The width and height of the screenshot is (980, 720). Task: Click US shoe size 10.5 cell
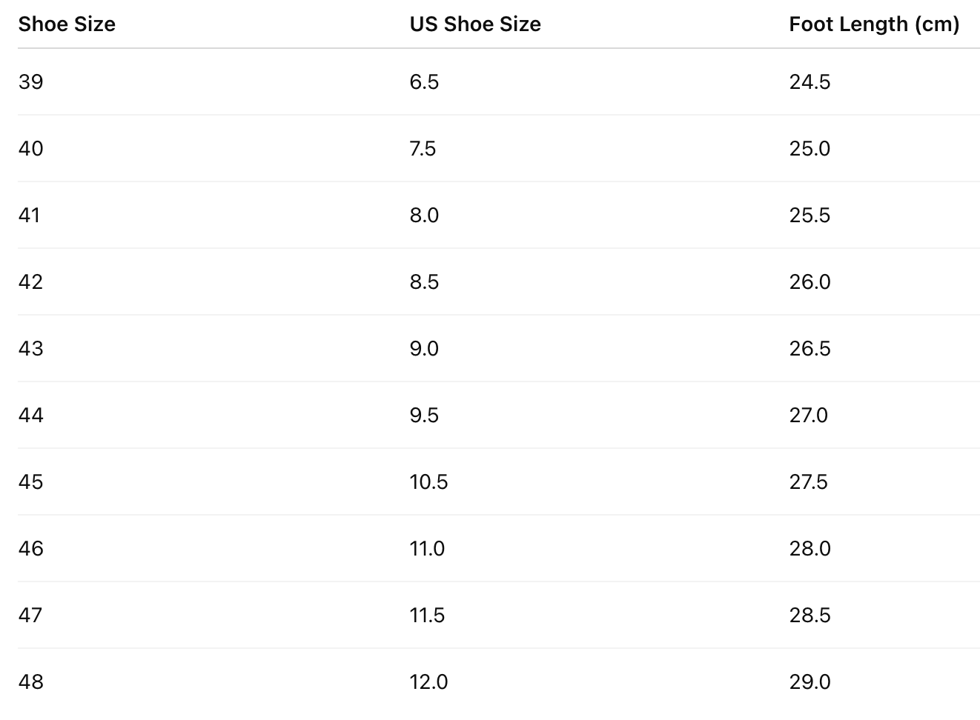(428, 481)
